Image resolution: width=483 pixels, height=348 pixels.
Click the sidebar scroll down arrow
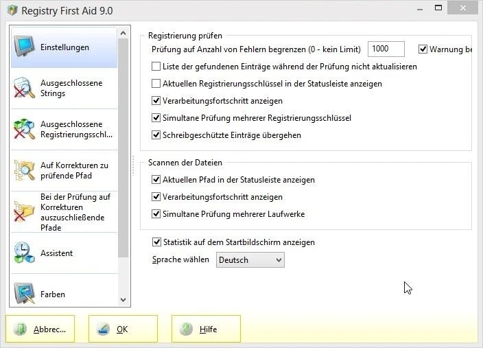123,299
